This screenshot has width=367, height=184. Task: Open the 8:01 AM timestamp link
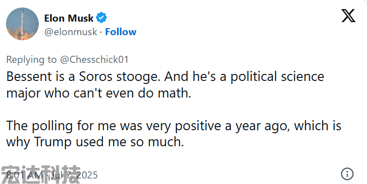coord(25,175)
